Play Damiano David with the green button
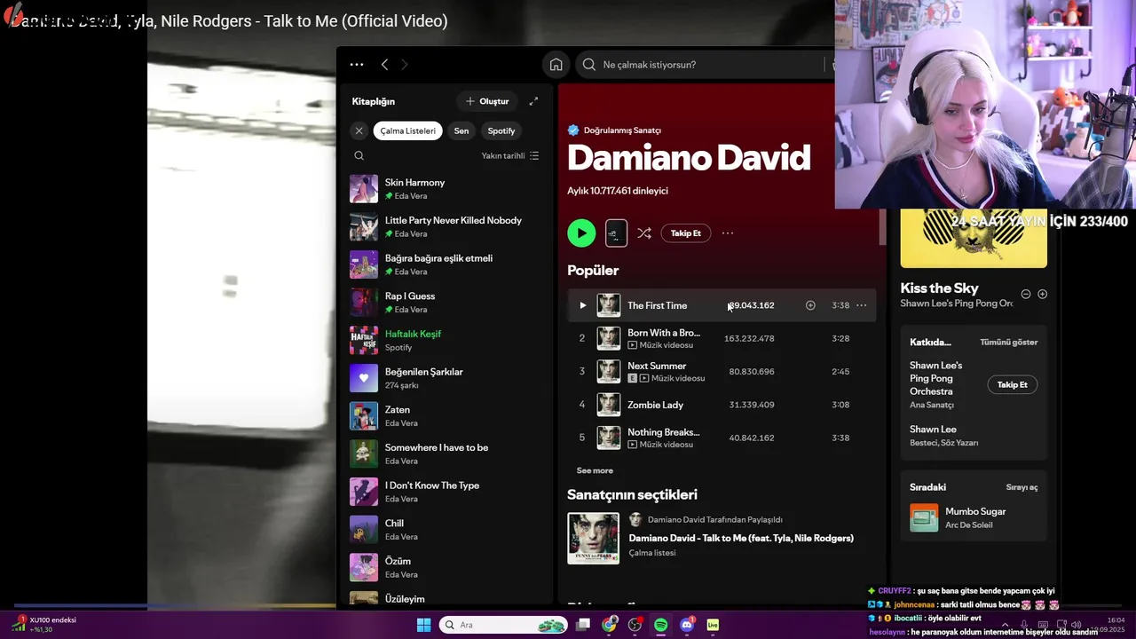1136x639 pixels. pyautogui.click(x=581, y=233)
